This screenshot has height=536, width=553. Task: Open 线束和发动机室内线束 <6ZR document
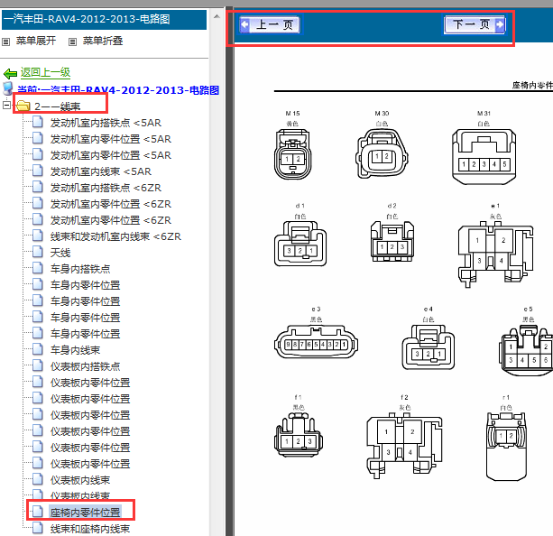pos(115,236)
